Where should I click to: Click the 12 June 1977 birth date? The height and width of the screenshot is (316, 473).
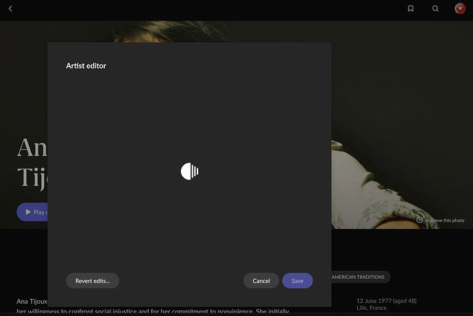pos(387,301)
